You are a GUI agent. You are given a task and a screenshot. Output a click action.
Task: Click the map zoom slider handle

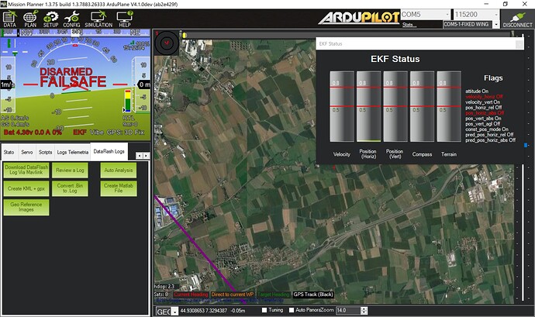pyautogui.click(x=526, y=146)
